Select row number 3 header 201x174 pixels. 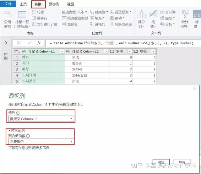[x=17, y=69]
